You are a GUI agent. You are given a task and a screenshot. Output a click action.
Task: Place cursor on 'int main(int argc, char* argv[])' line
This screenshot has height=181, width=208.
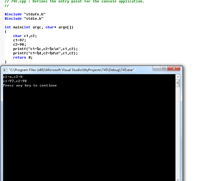[39, 27]
